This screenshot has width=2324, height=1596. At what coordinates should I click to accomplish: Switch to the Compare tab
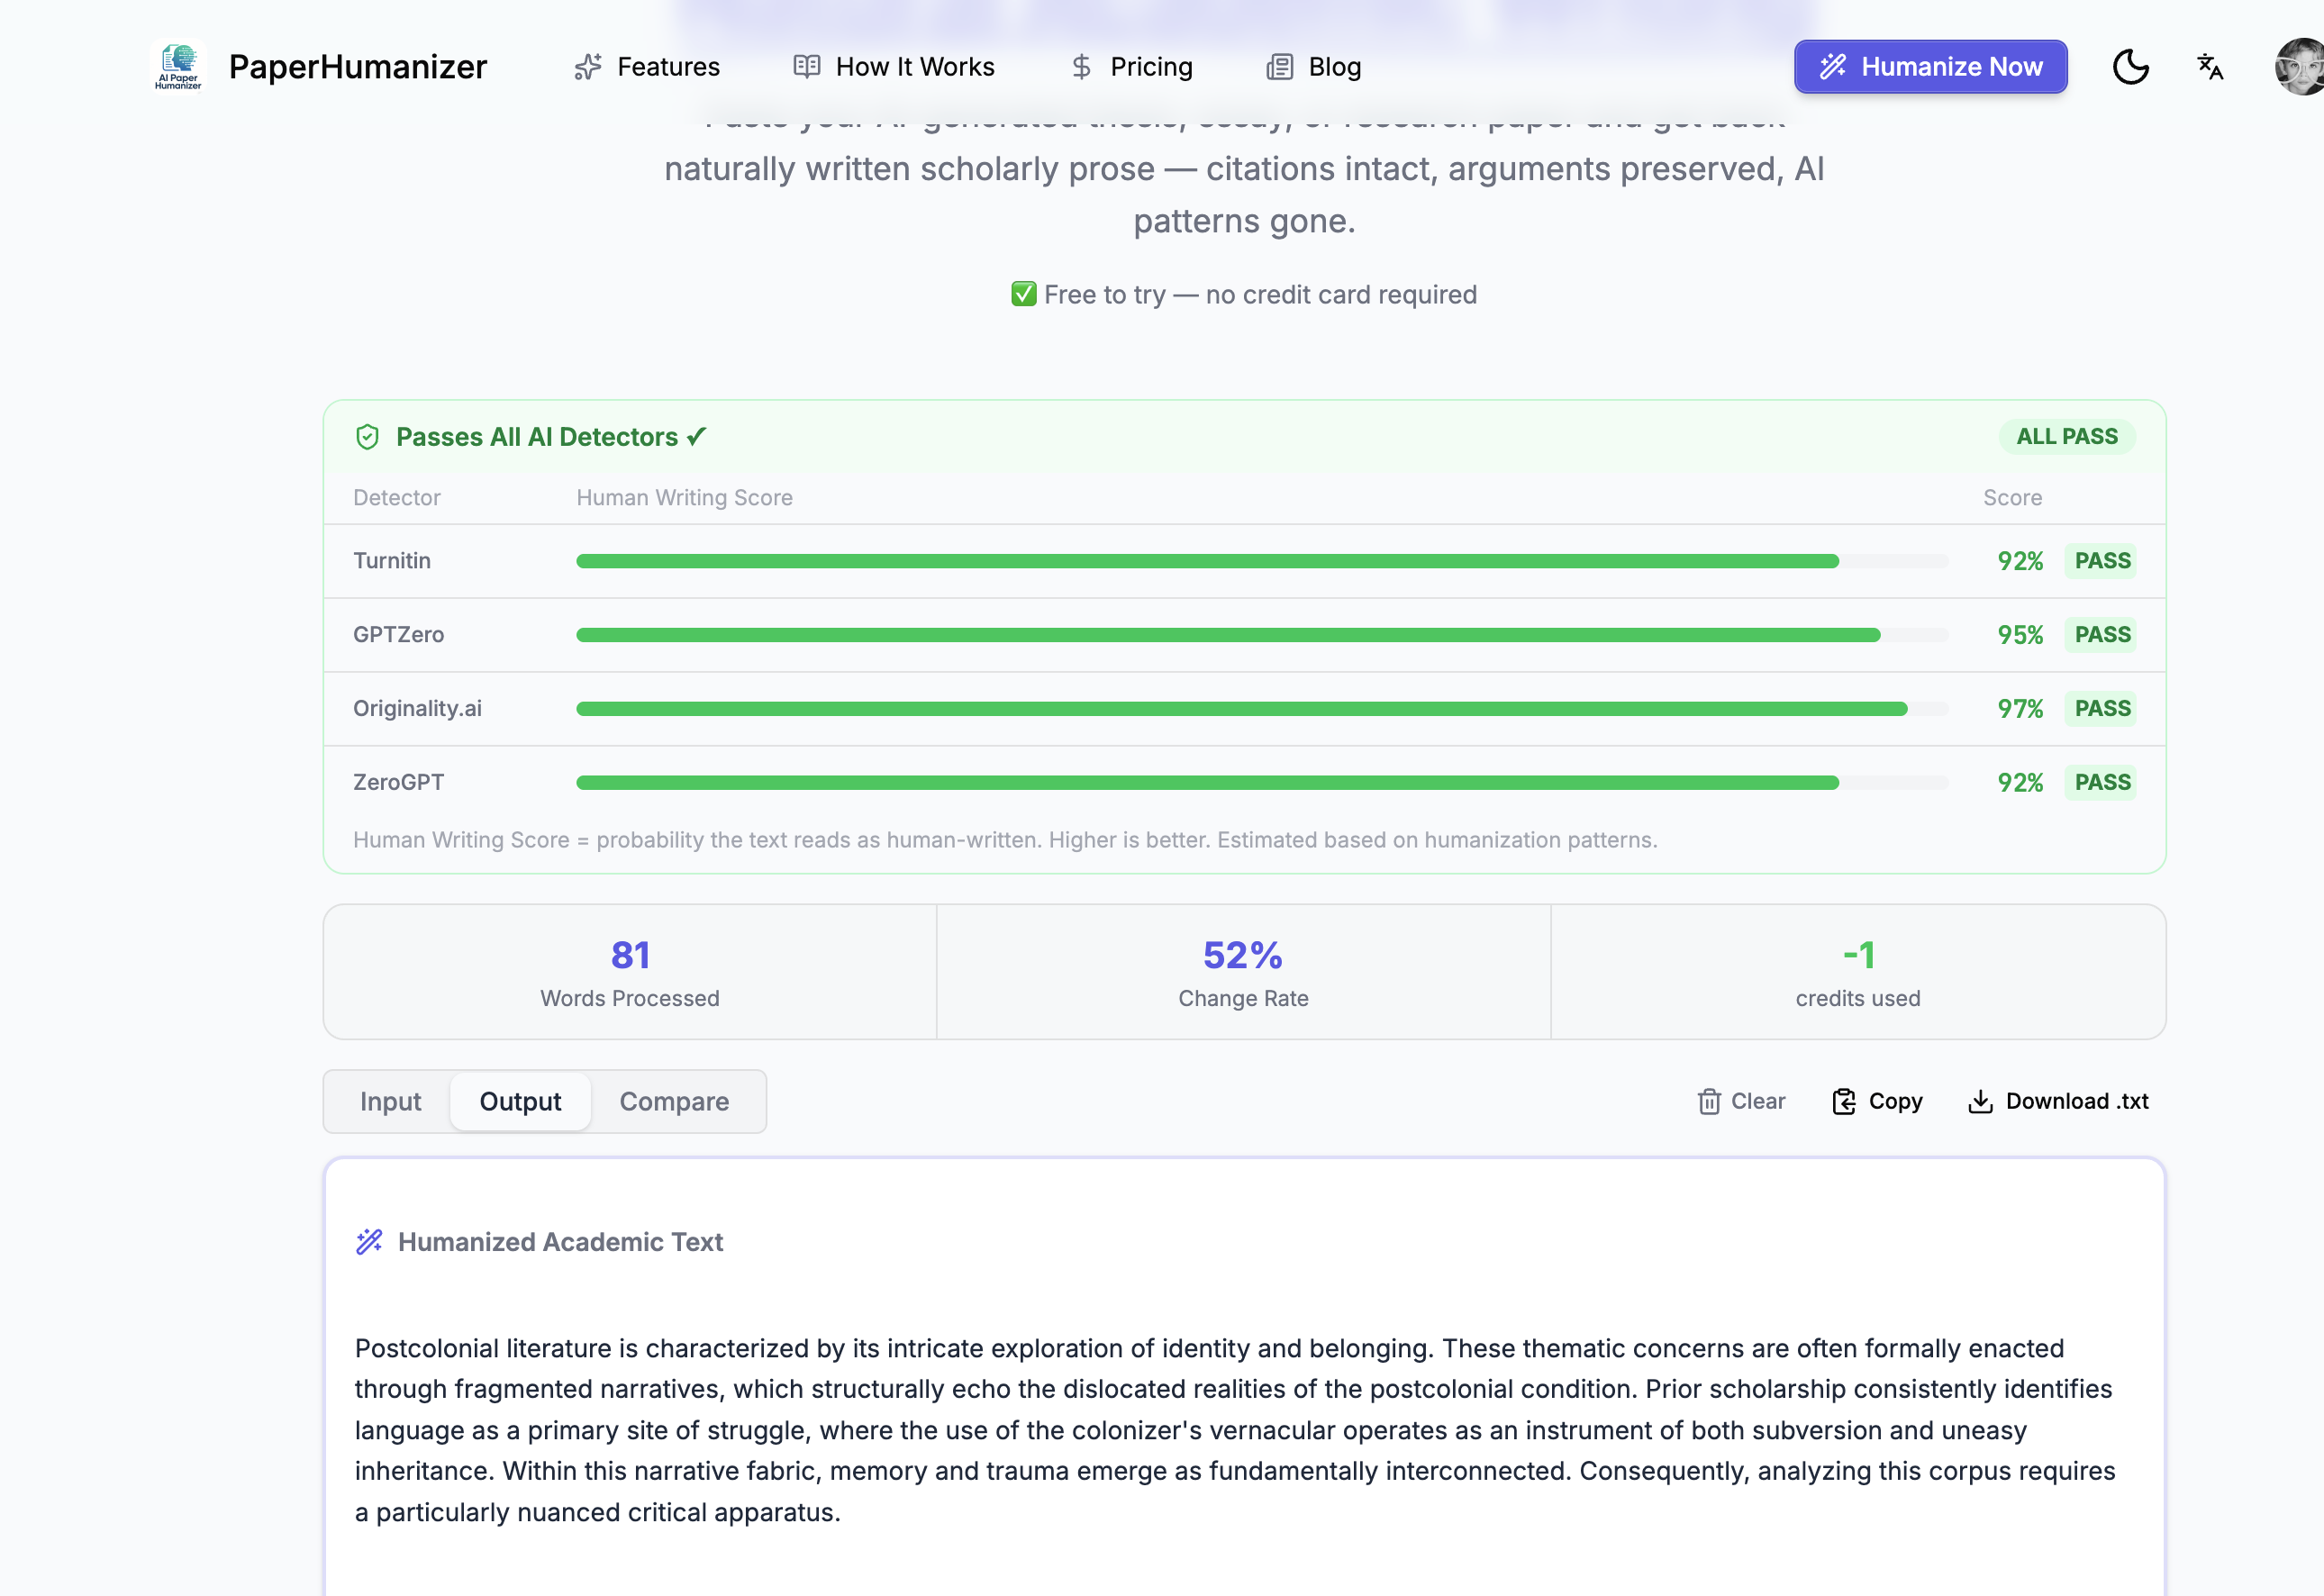pyautogui.click(x=674, y=1101)
